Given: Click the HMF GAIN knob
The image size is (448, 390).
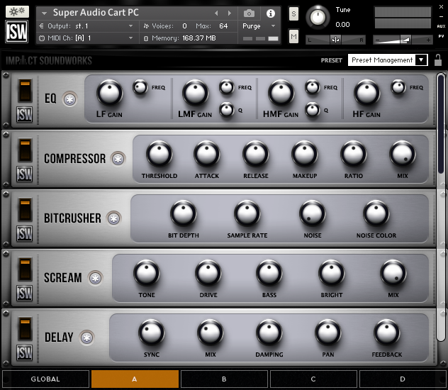Looking at the screenshot, I should [281, 93].
